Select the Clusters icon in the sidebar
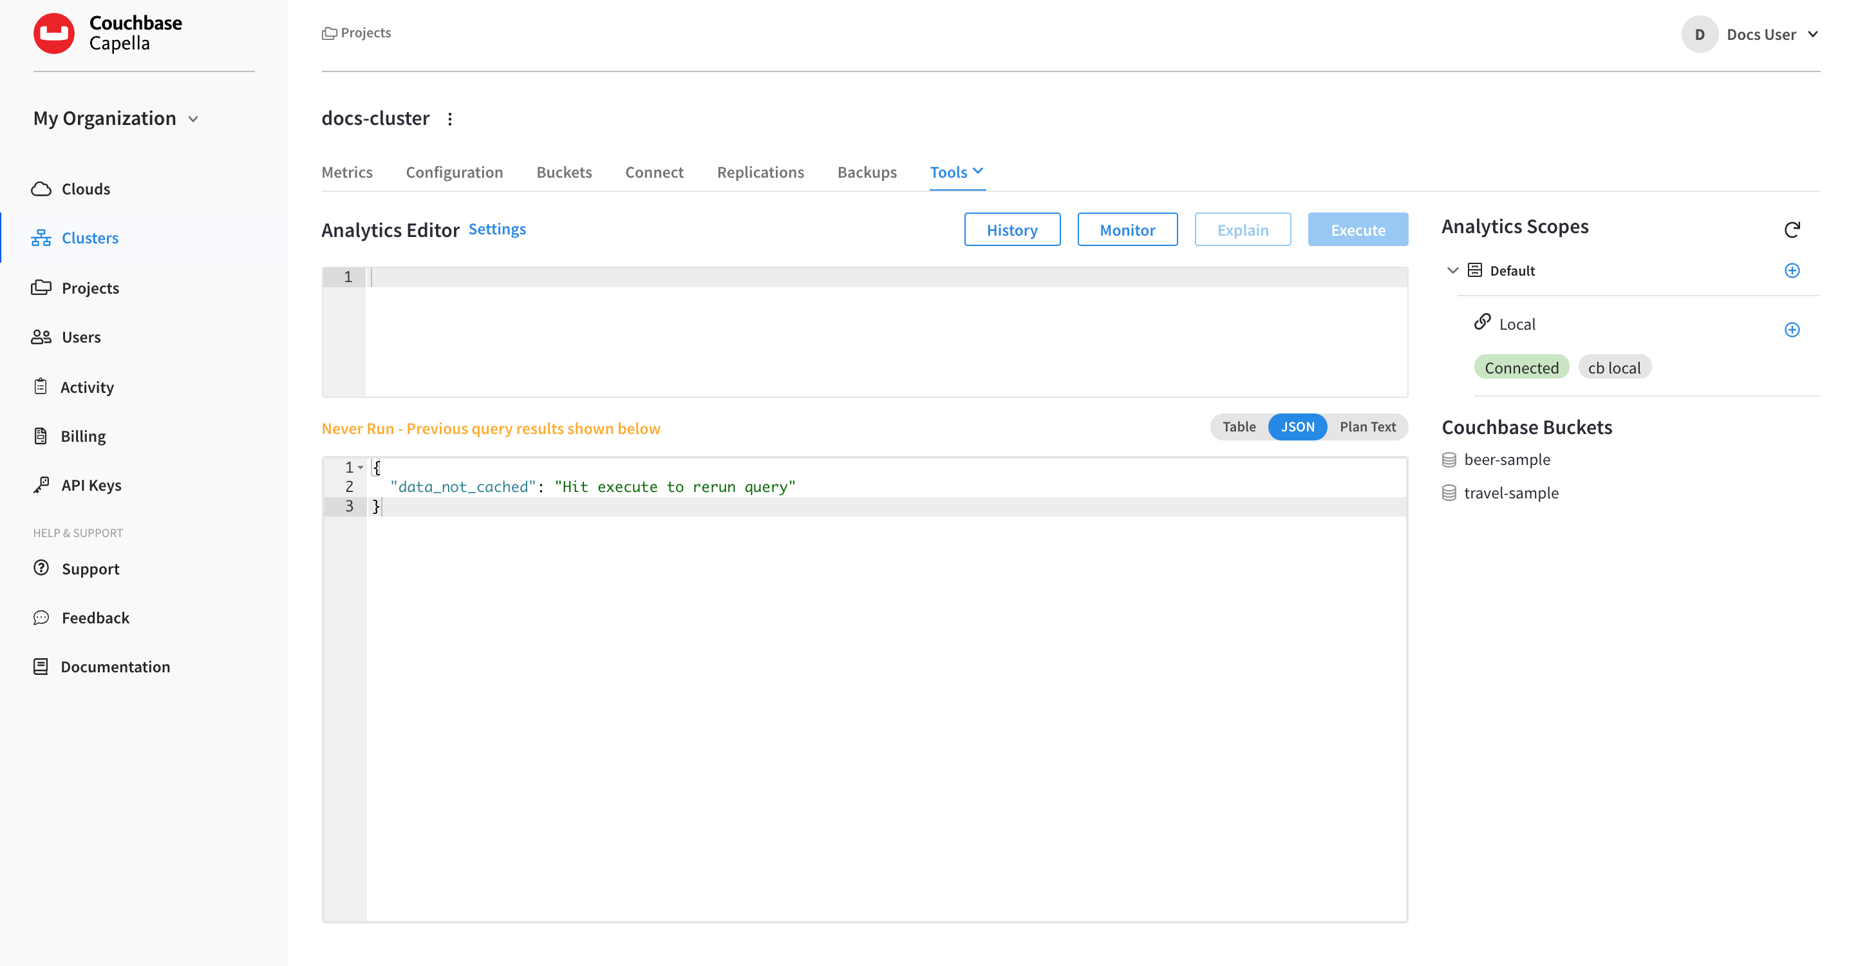Image resolution: width=1849 pixels, height=966 pixels. (41, 237)
